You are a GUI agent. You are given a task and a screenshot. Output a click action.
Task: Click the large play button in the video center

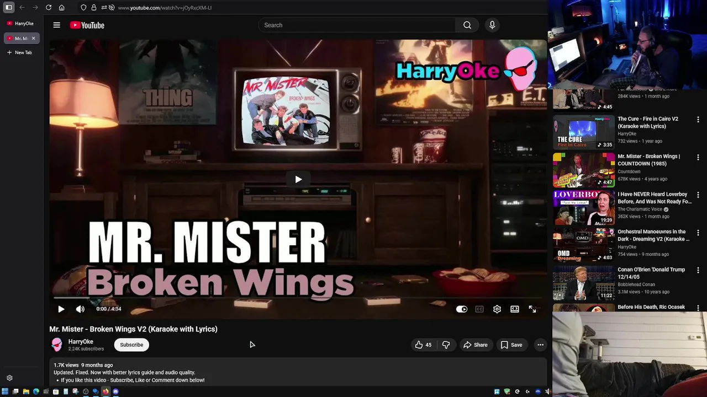point(298,179)
